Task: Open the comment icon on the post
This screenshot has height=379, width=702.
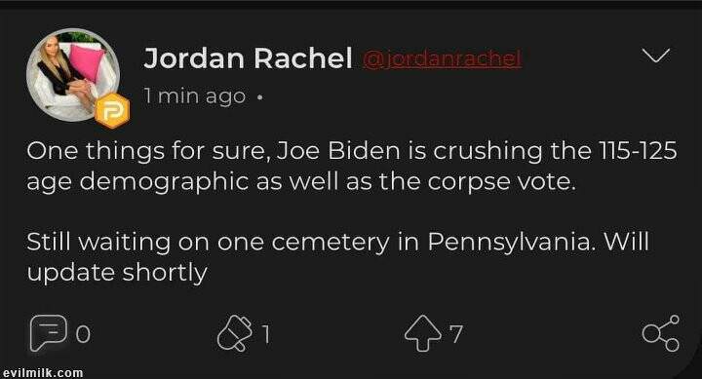Action: click(49, 333)
